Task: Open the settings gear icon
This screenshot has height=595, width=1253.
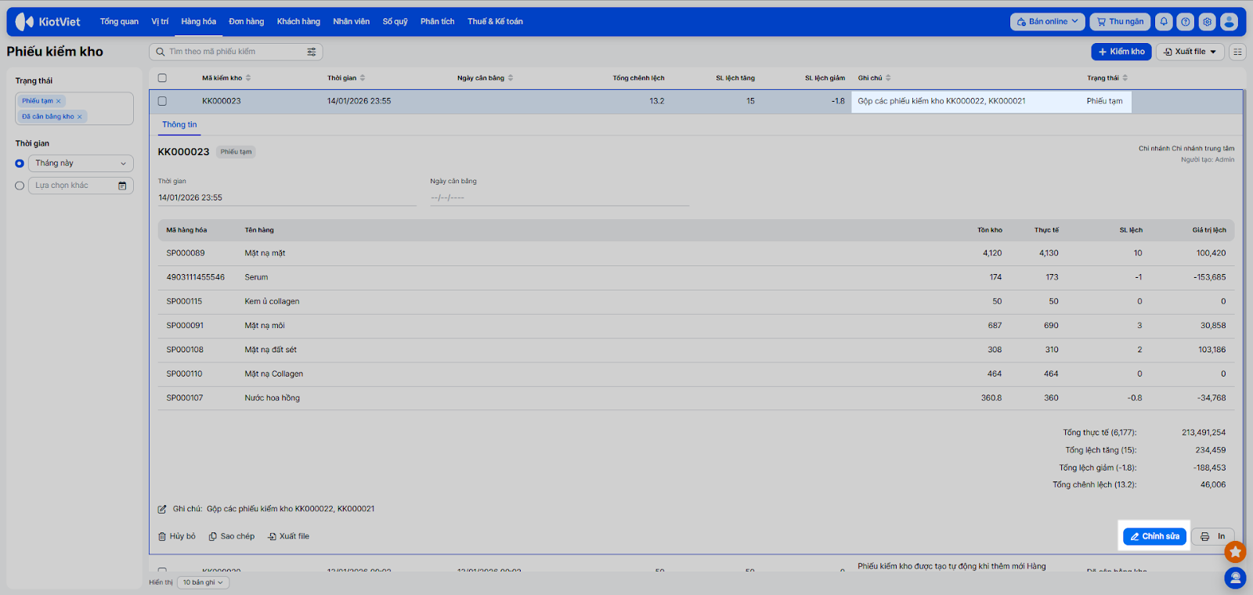Action: coord(1208,22)
